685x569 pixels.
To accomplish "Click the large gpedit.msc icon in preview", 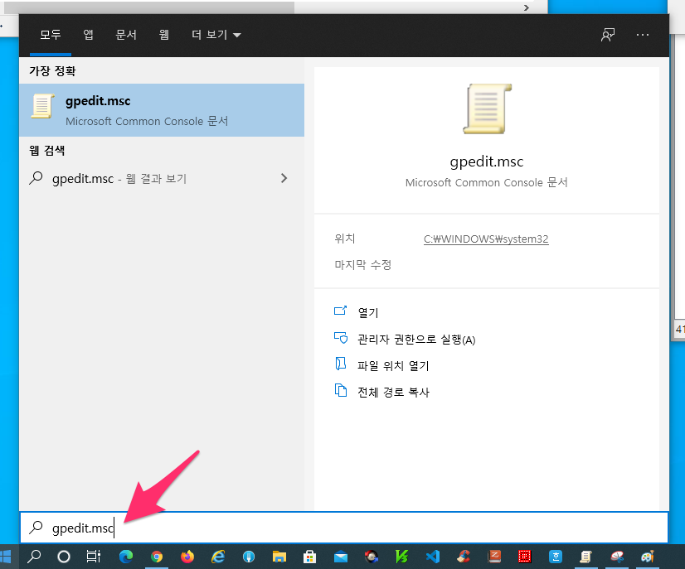I will (x=487, y=108).
